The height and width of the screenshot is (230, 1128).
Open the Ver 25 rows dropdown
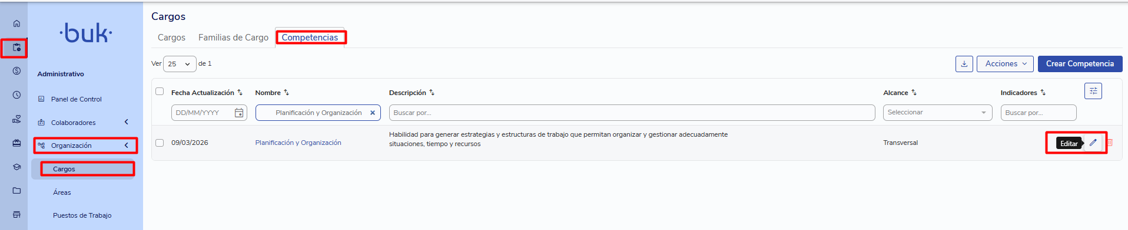pyautogui.click(x=180, y=64)
